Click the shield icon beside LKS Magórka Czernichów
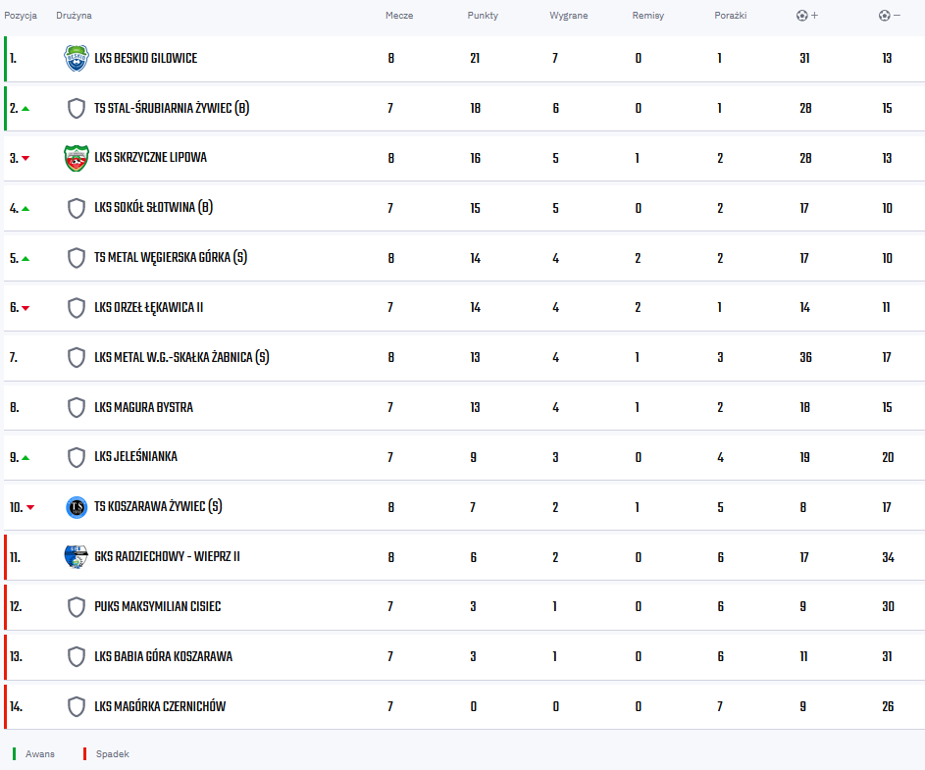Screen dimensions: 925x770 [77, 707]
